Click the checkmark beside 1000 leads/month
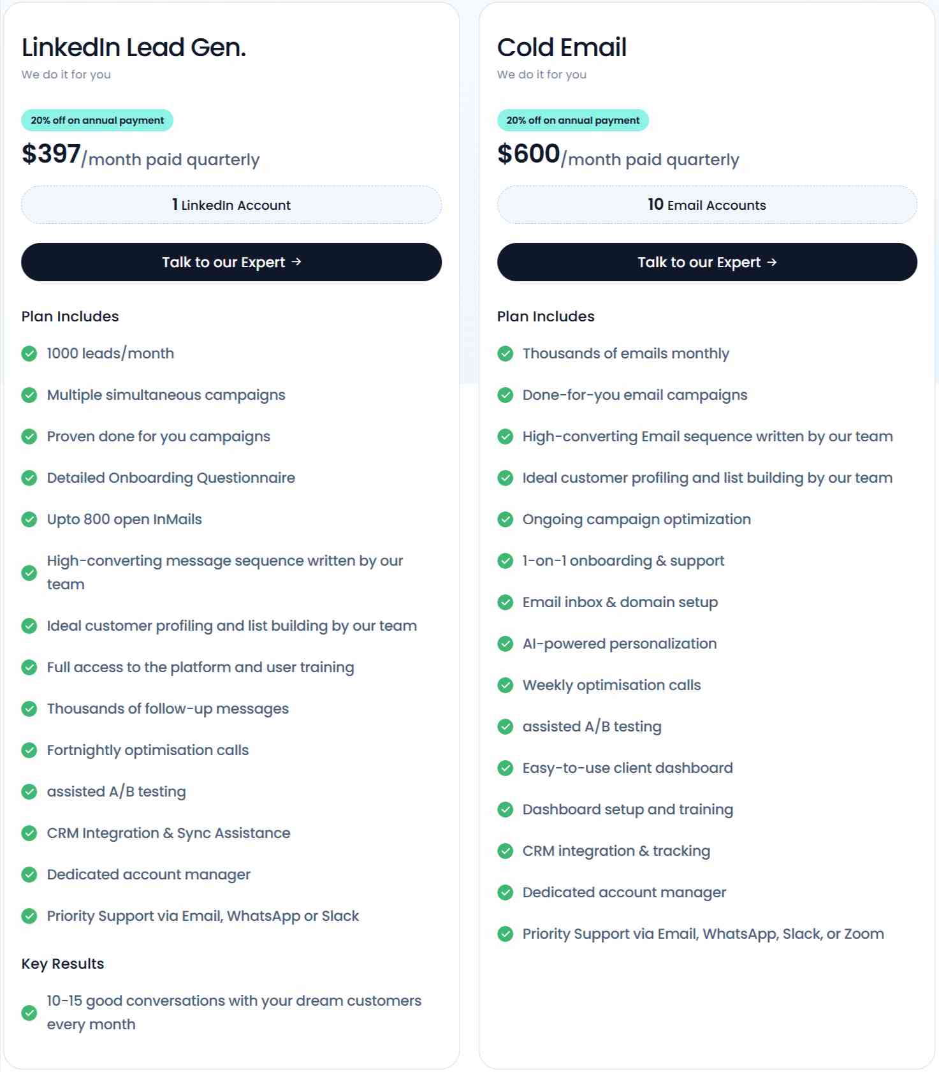The image size is (939, 1072). (x=29, y=353)
